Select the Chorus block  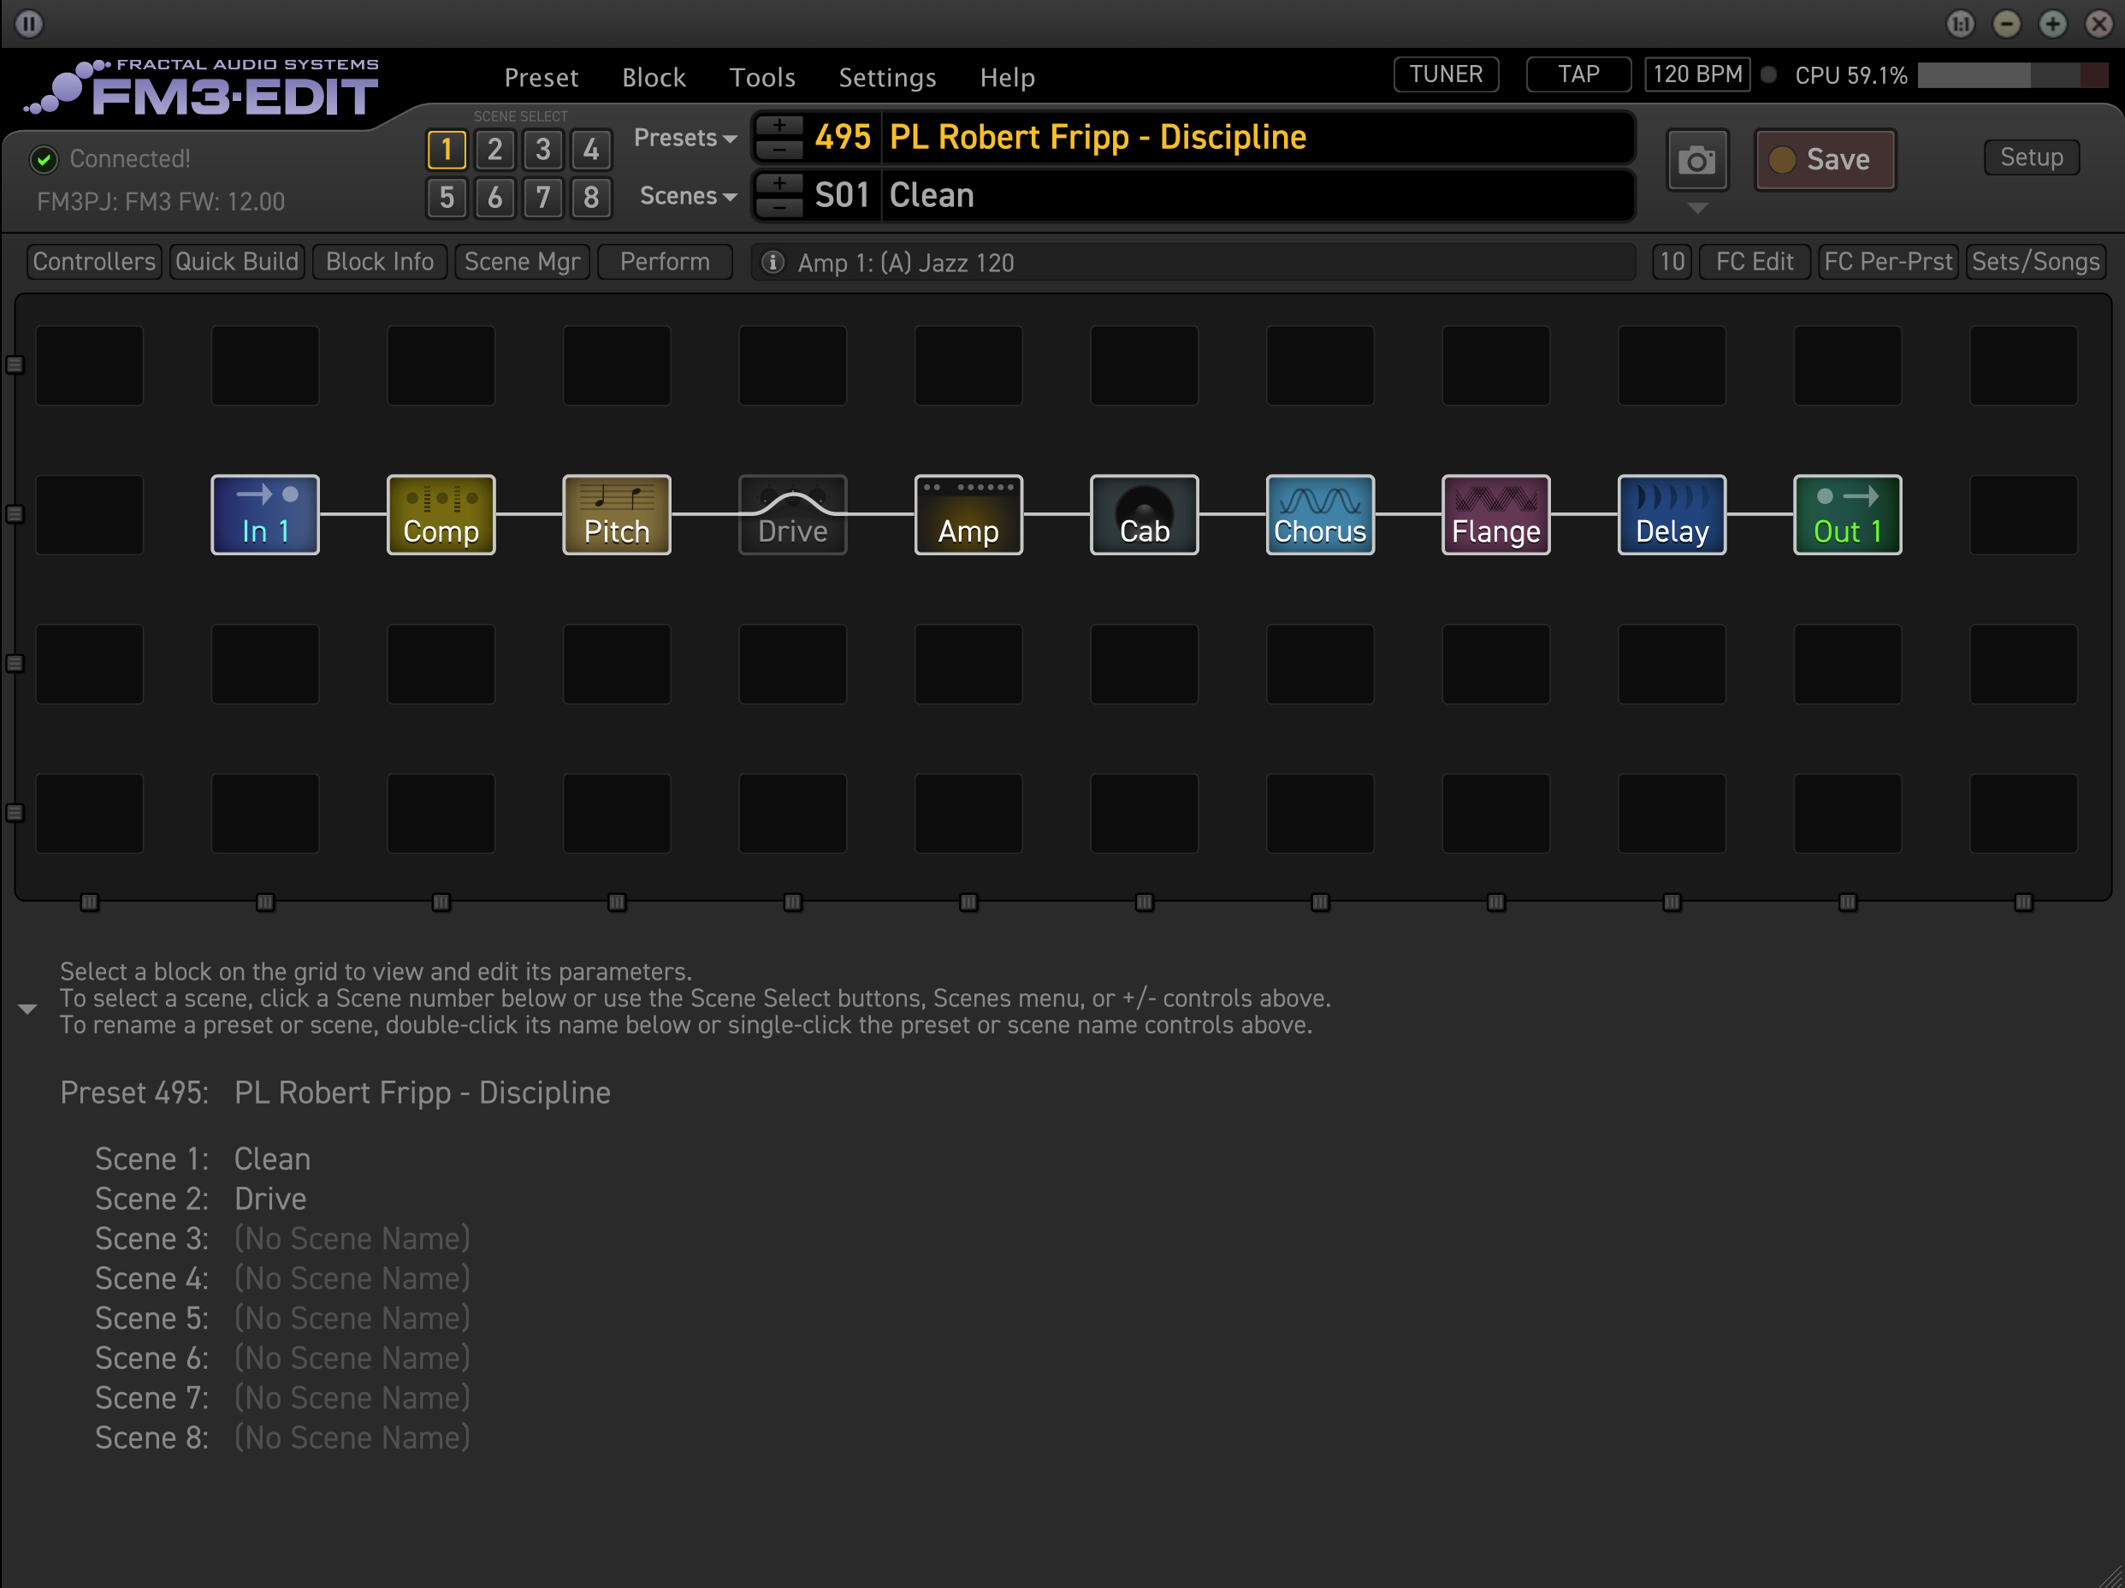pos(1319,514)
